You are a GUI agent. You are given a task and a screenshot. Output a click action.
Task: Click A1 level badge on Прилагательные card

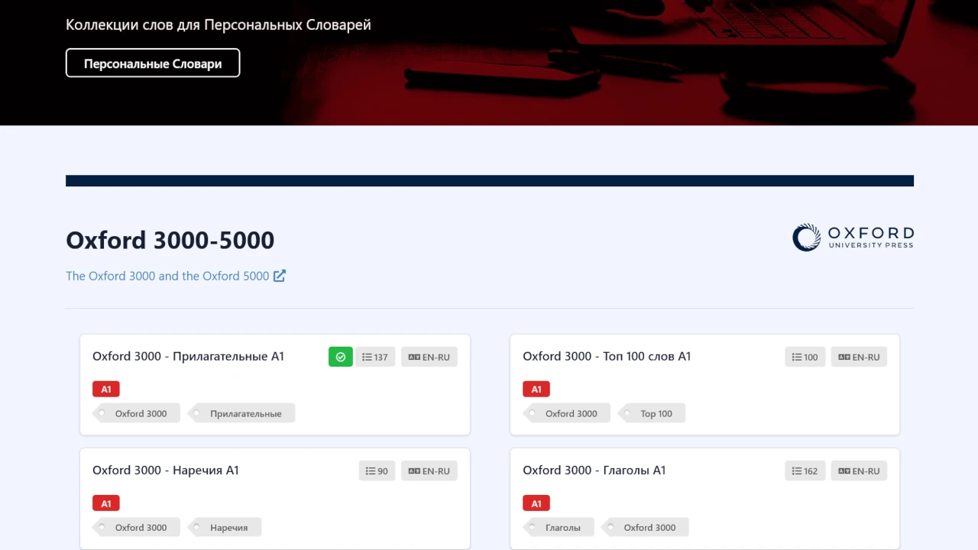point(106,389)
